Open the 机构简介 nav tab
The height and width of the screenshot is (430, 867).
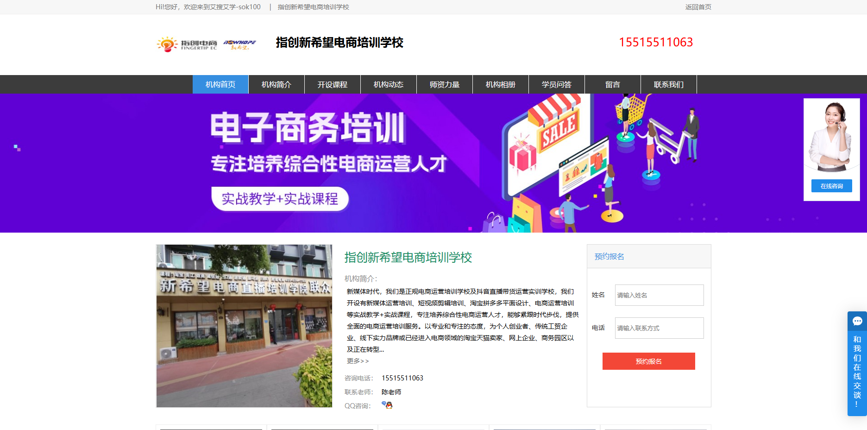pos(276,84)
